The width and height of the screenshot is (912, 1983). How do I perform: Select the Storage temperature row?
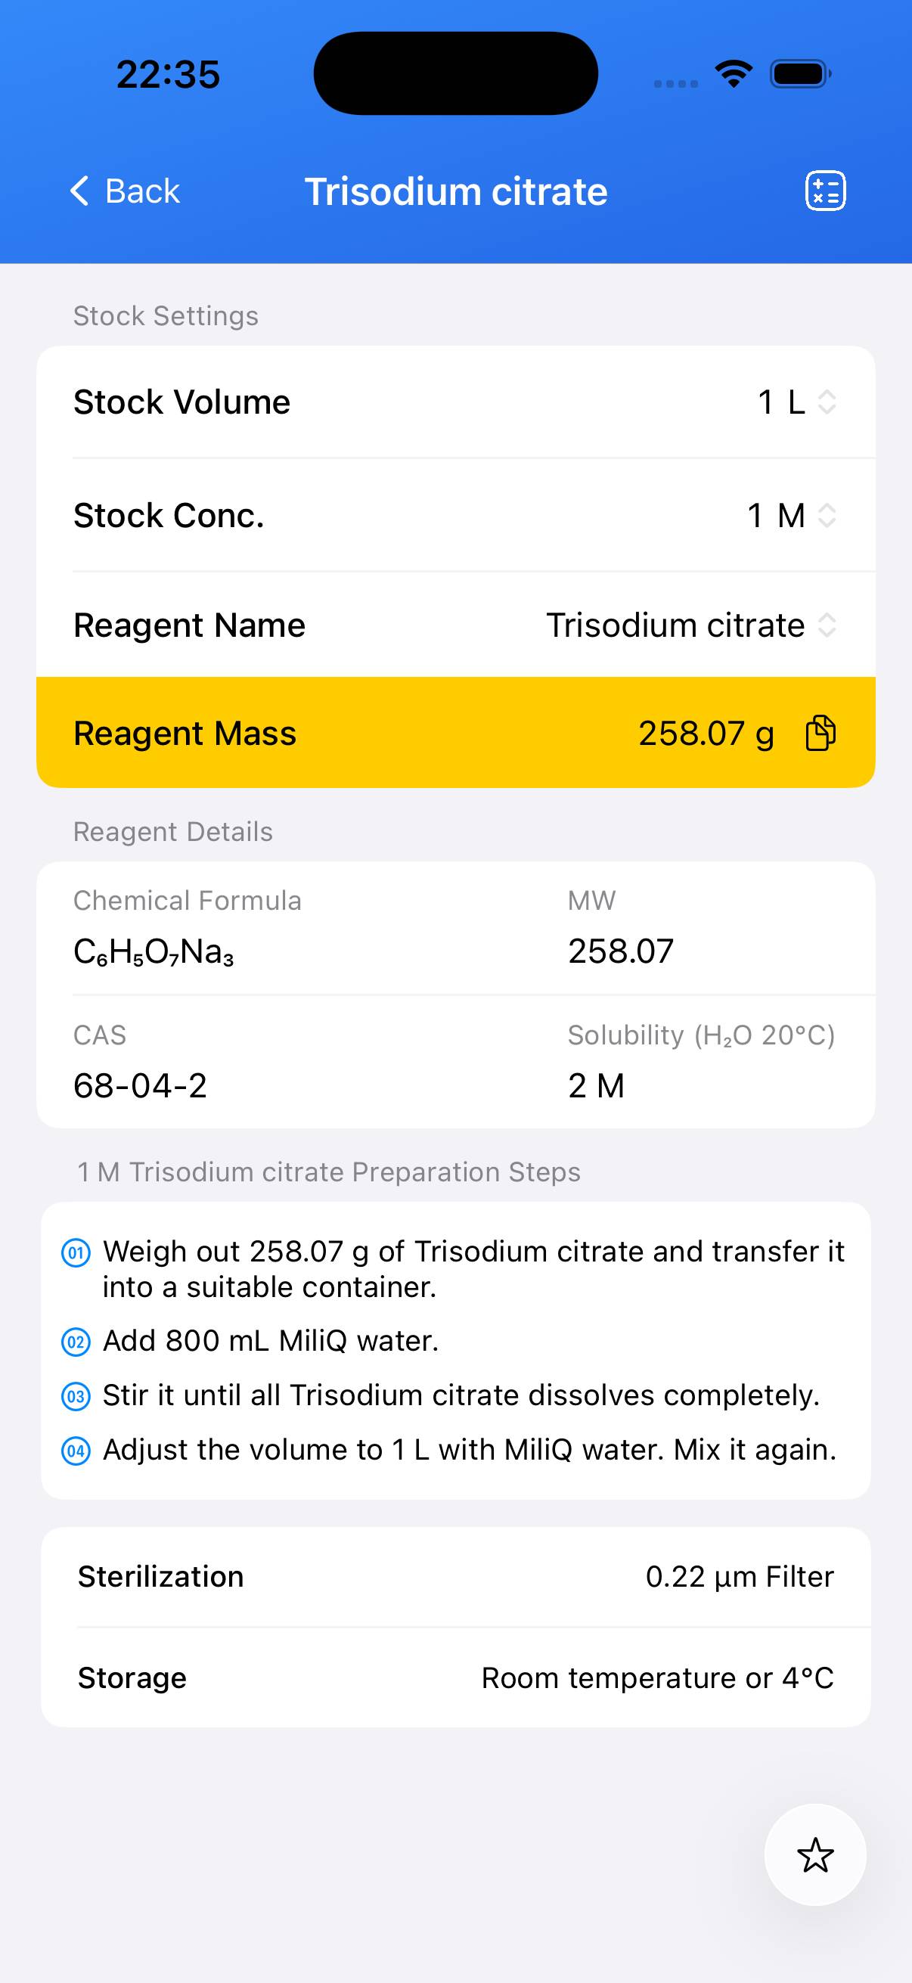tap(455, 1677)
